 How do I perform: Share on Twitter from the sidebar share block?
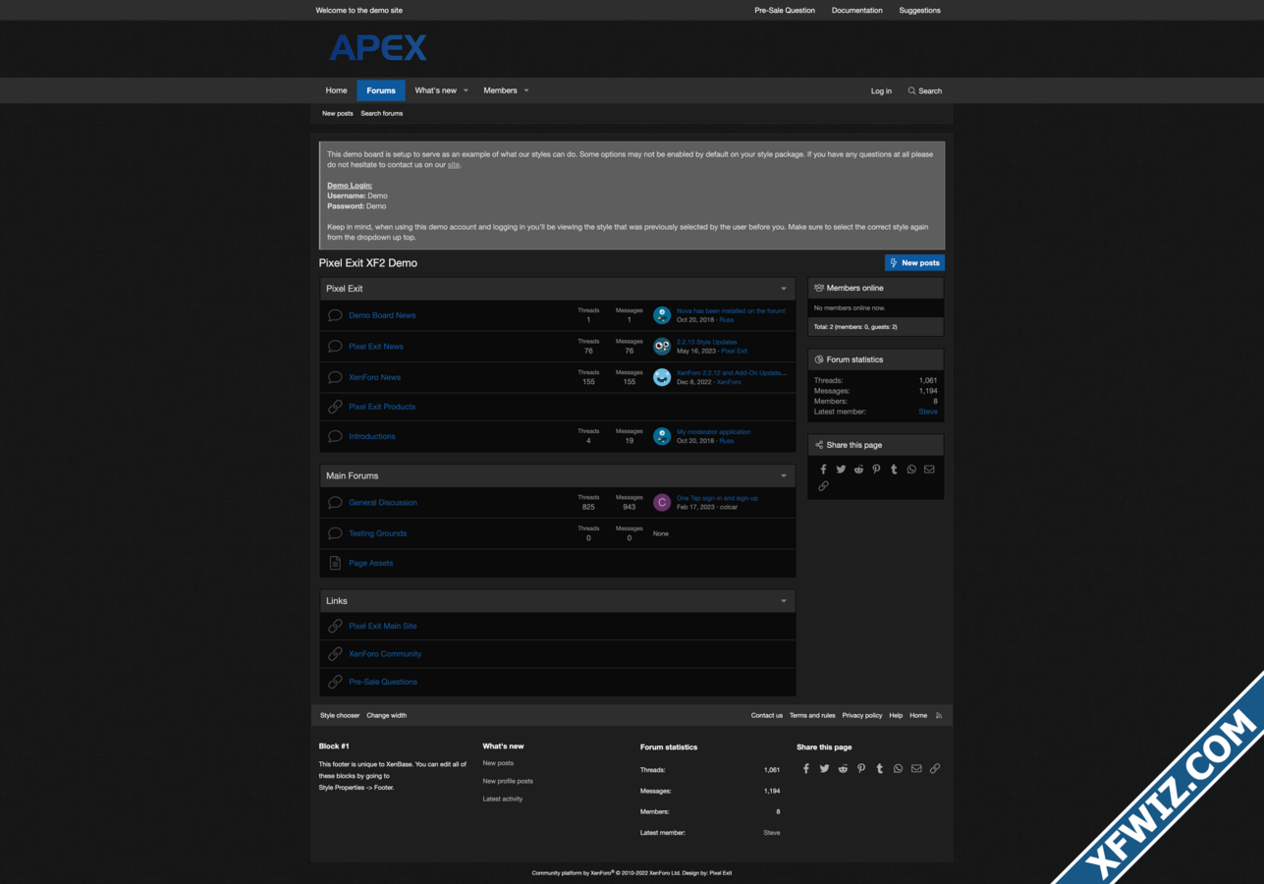pos(841,470)
